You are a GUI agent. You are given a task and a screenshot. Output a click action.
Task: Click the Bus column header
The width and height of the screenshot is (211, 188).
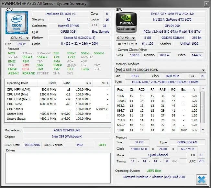(x=82, y=83)
